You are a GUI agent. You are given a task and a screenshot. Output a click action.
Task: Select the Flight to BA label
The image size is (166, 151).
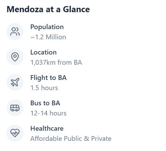pyautogui.click(x=48, y=78)
